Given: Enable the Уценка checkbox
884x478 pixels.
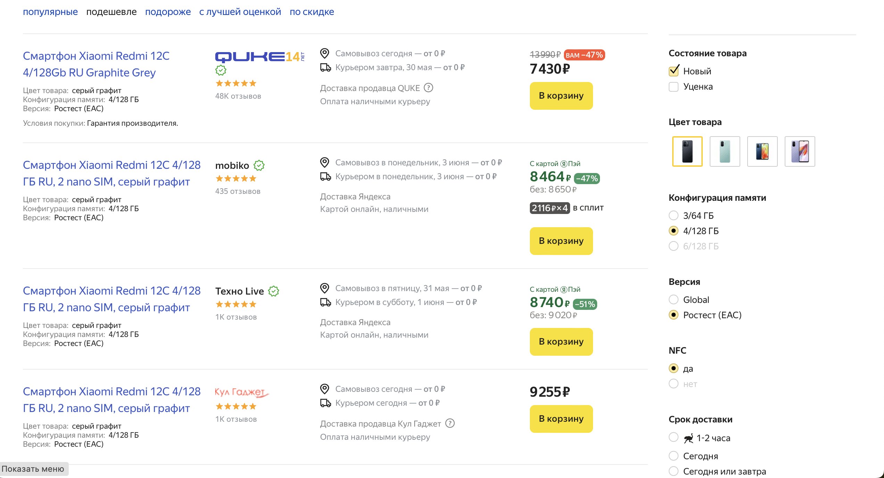Looking at the screenshot, I should tap(674, 86).
